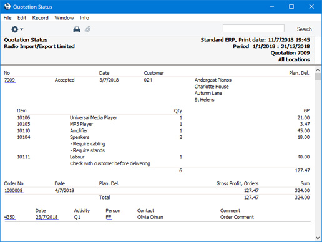Click the Search button
322x242 pixels.
[304, 29]
